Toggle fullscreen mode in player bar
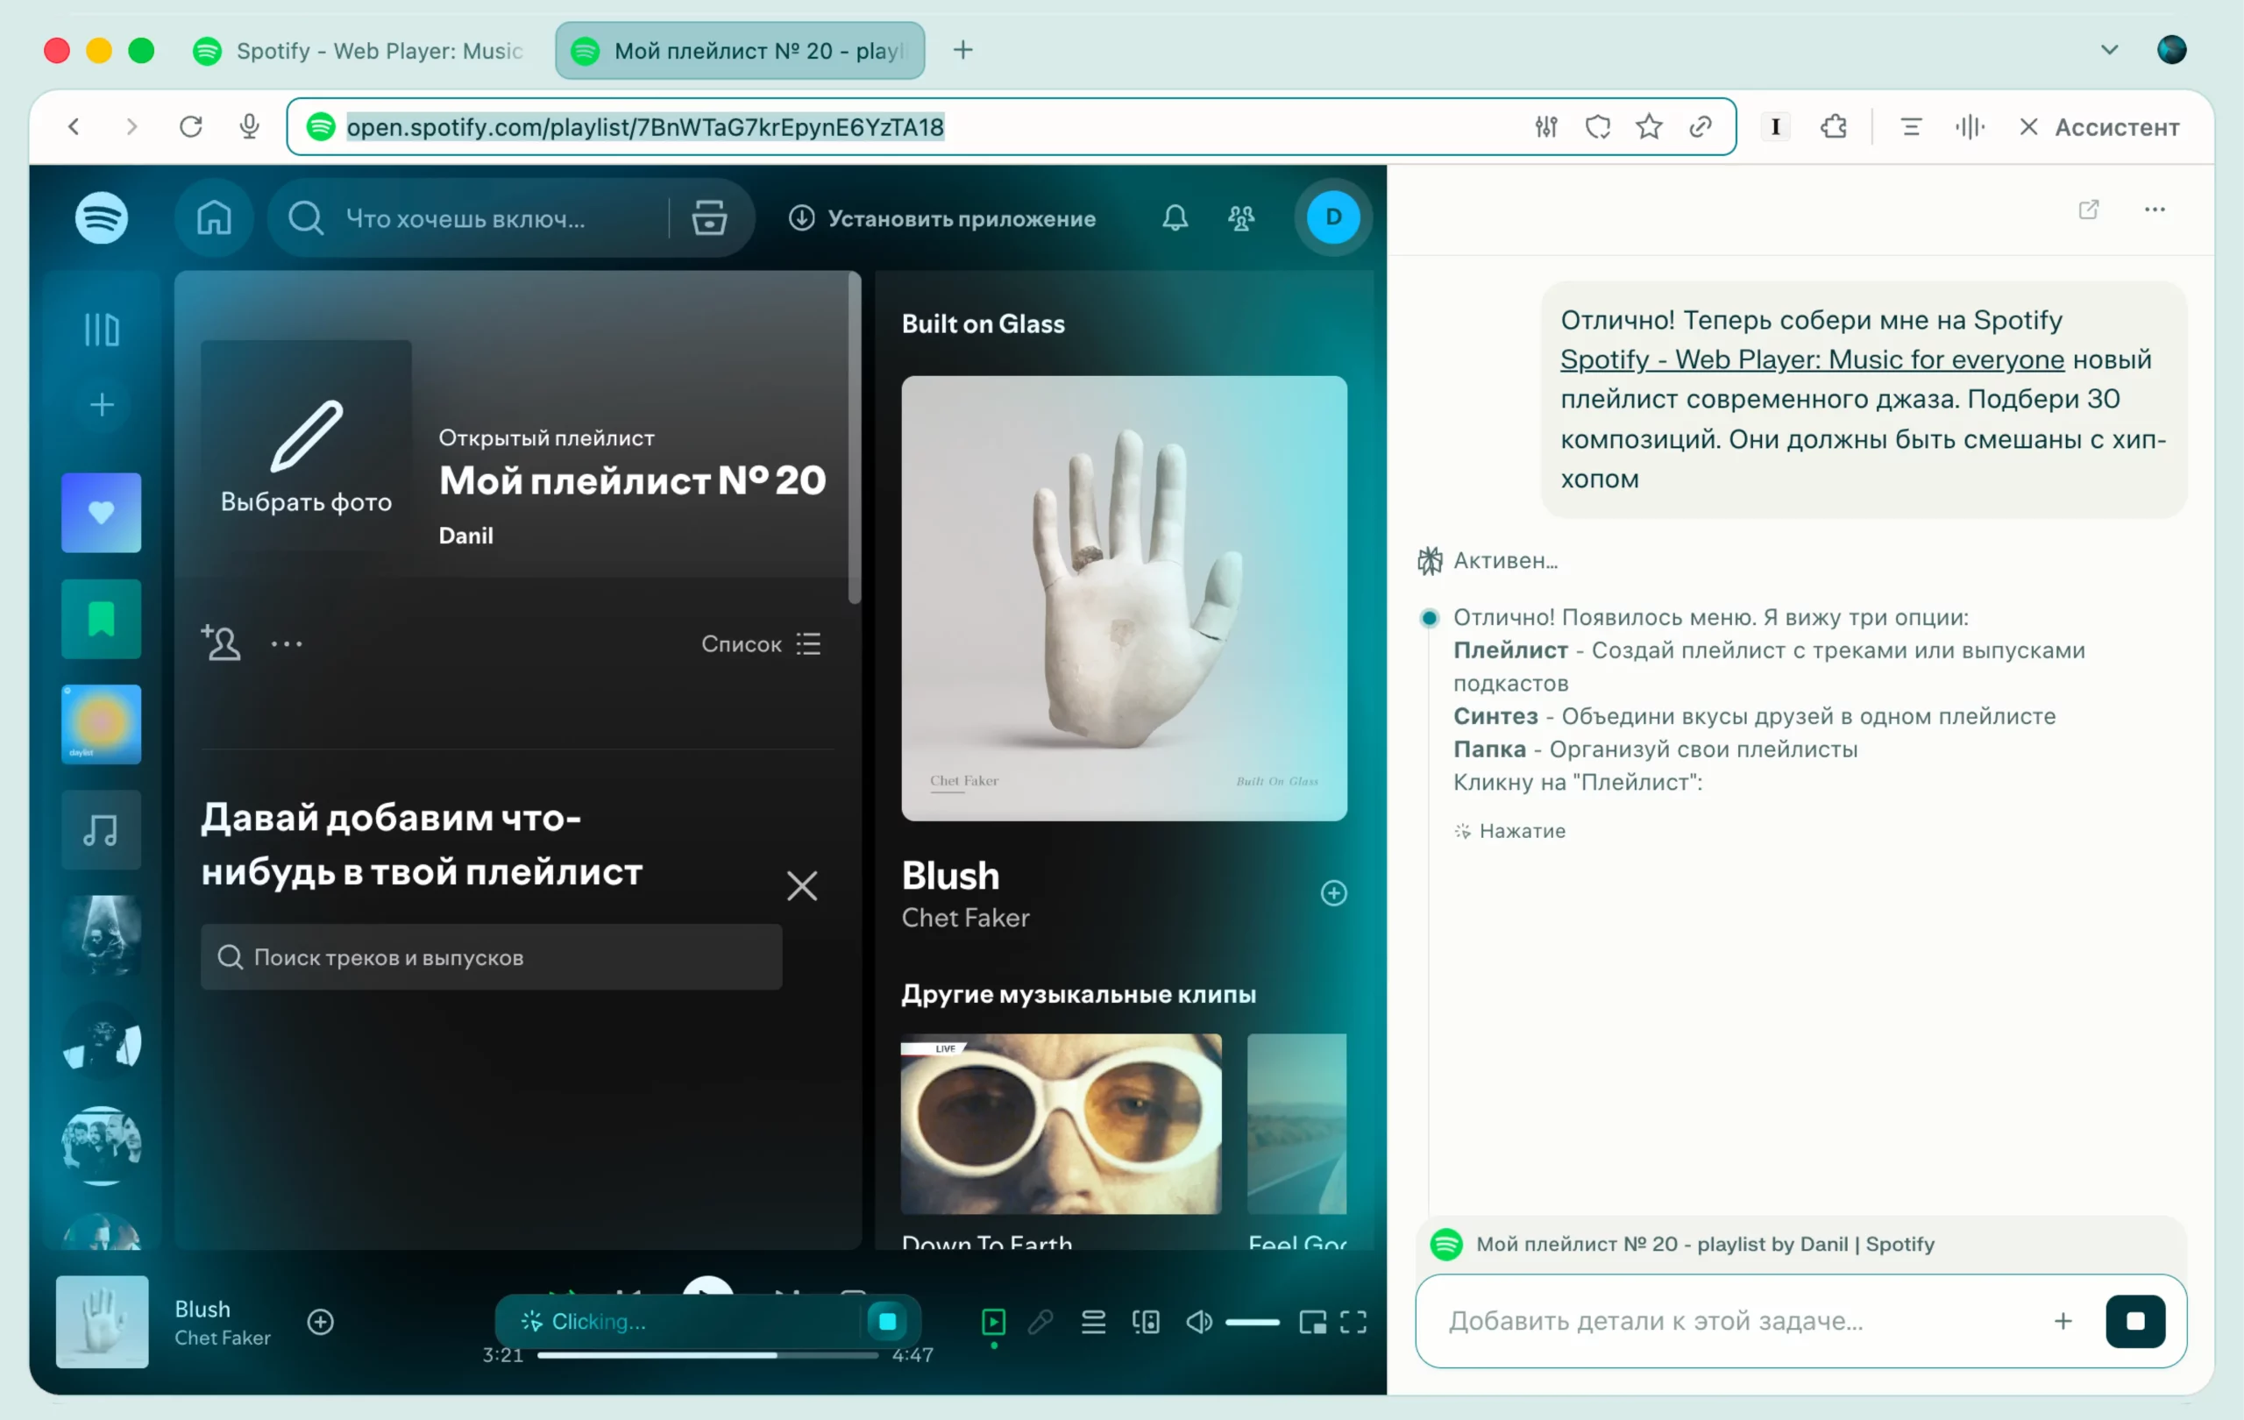2244x1420 pixels. point(1353,1321)
